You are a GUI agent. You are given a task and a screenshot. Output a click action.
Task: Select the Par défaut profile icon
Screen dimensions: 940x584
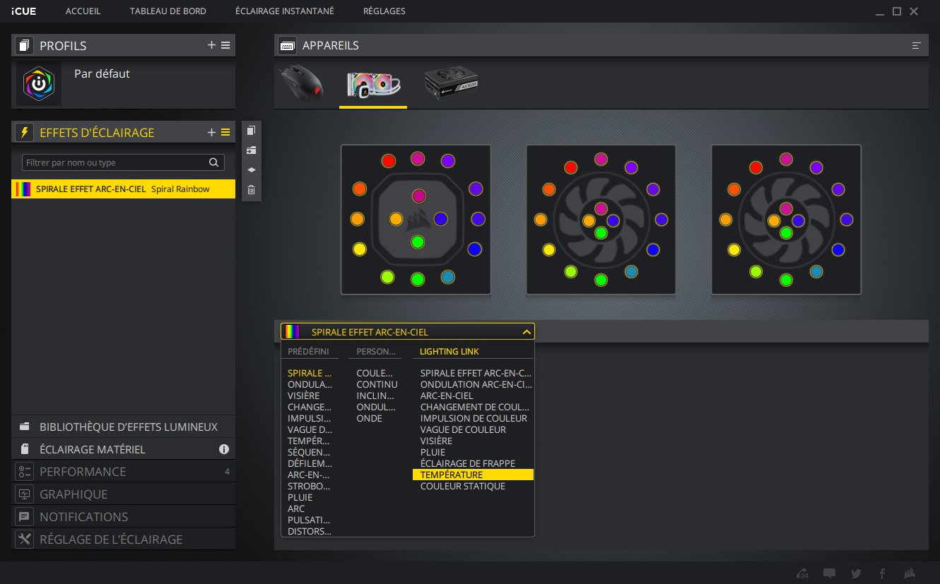point(39,83)
